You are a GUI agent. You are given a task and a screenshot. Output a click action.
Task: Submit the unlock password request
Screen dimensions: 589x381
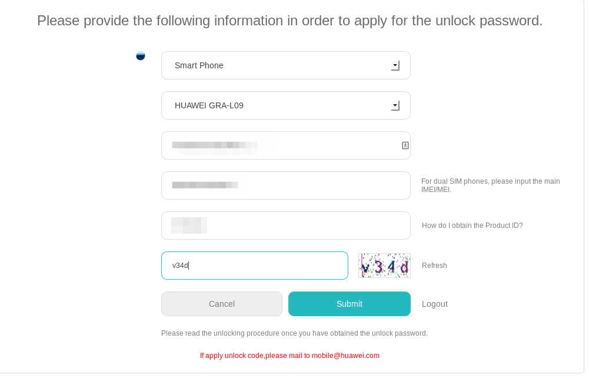pos(350,304)
